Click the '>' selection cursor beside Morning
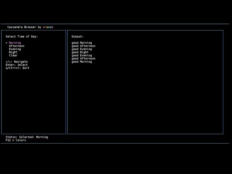Viewport: 232px width, 174px height. coord(7,43)
